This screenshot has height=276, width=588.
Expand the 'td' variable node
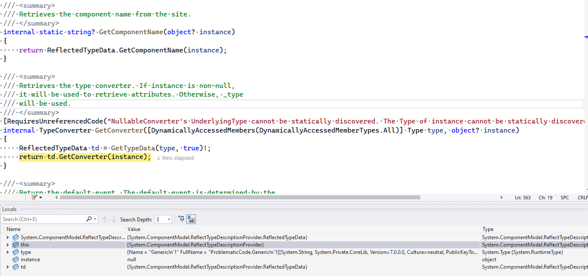pos(7,267)
